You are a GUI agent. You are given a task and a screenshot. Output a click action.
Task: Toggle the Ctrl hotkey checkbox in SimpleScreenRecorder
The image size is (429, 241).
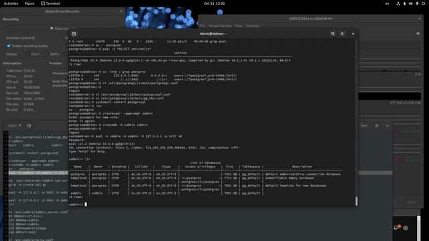[28, 54]
